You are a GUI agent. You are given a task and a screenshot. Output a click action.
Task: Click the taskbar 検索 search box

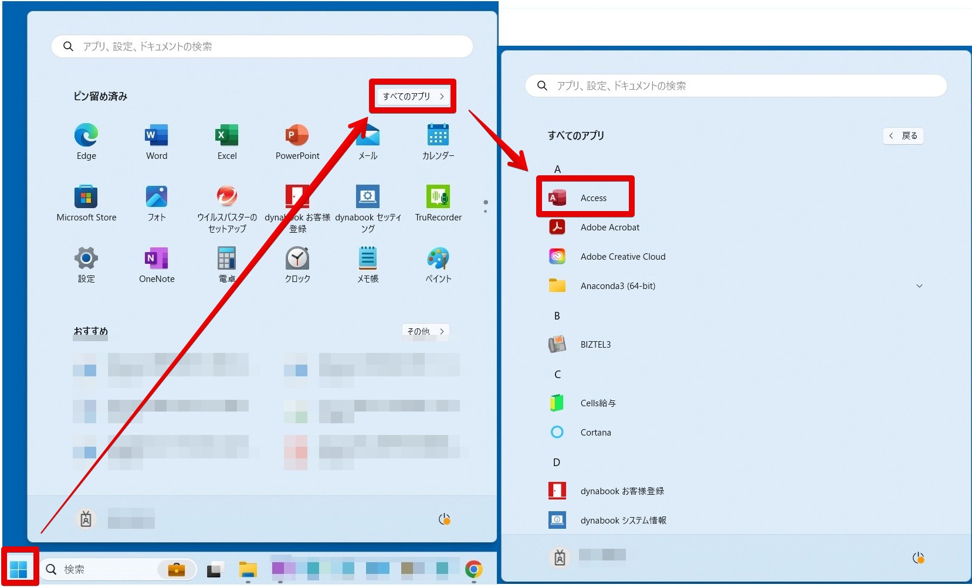118,569
